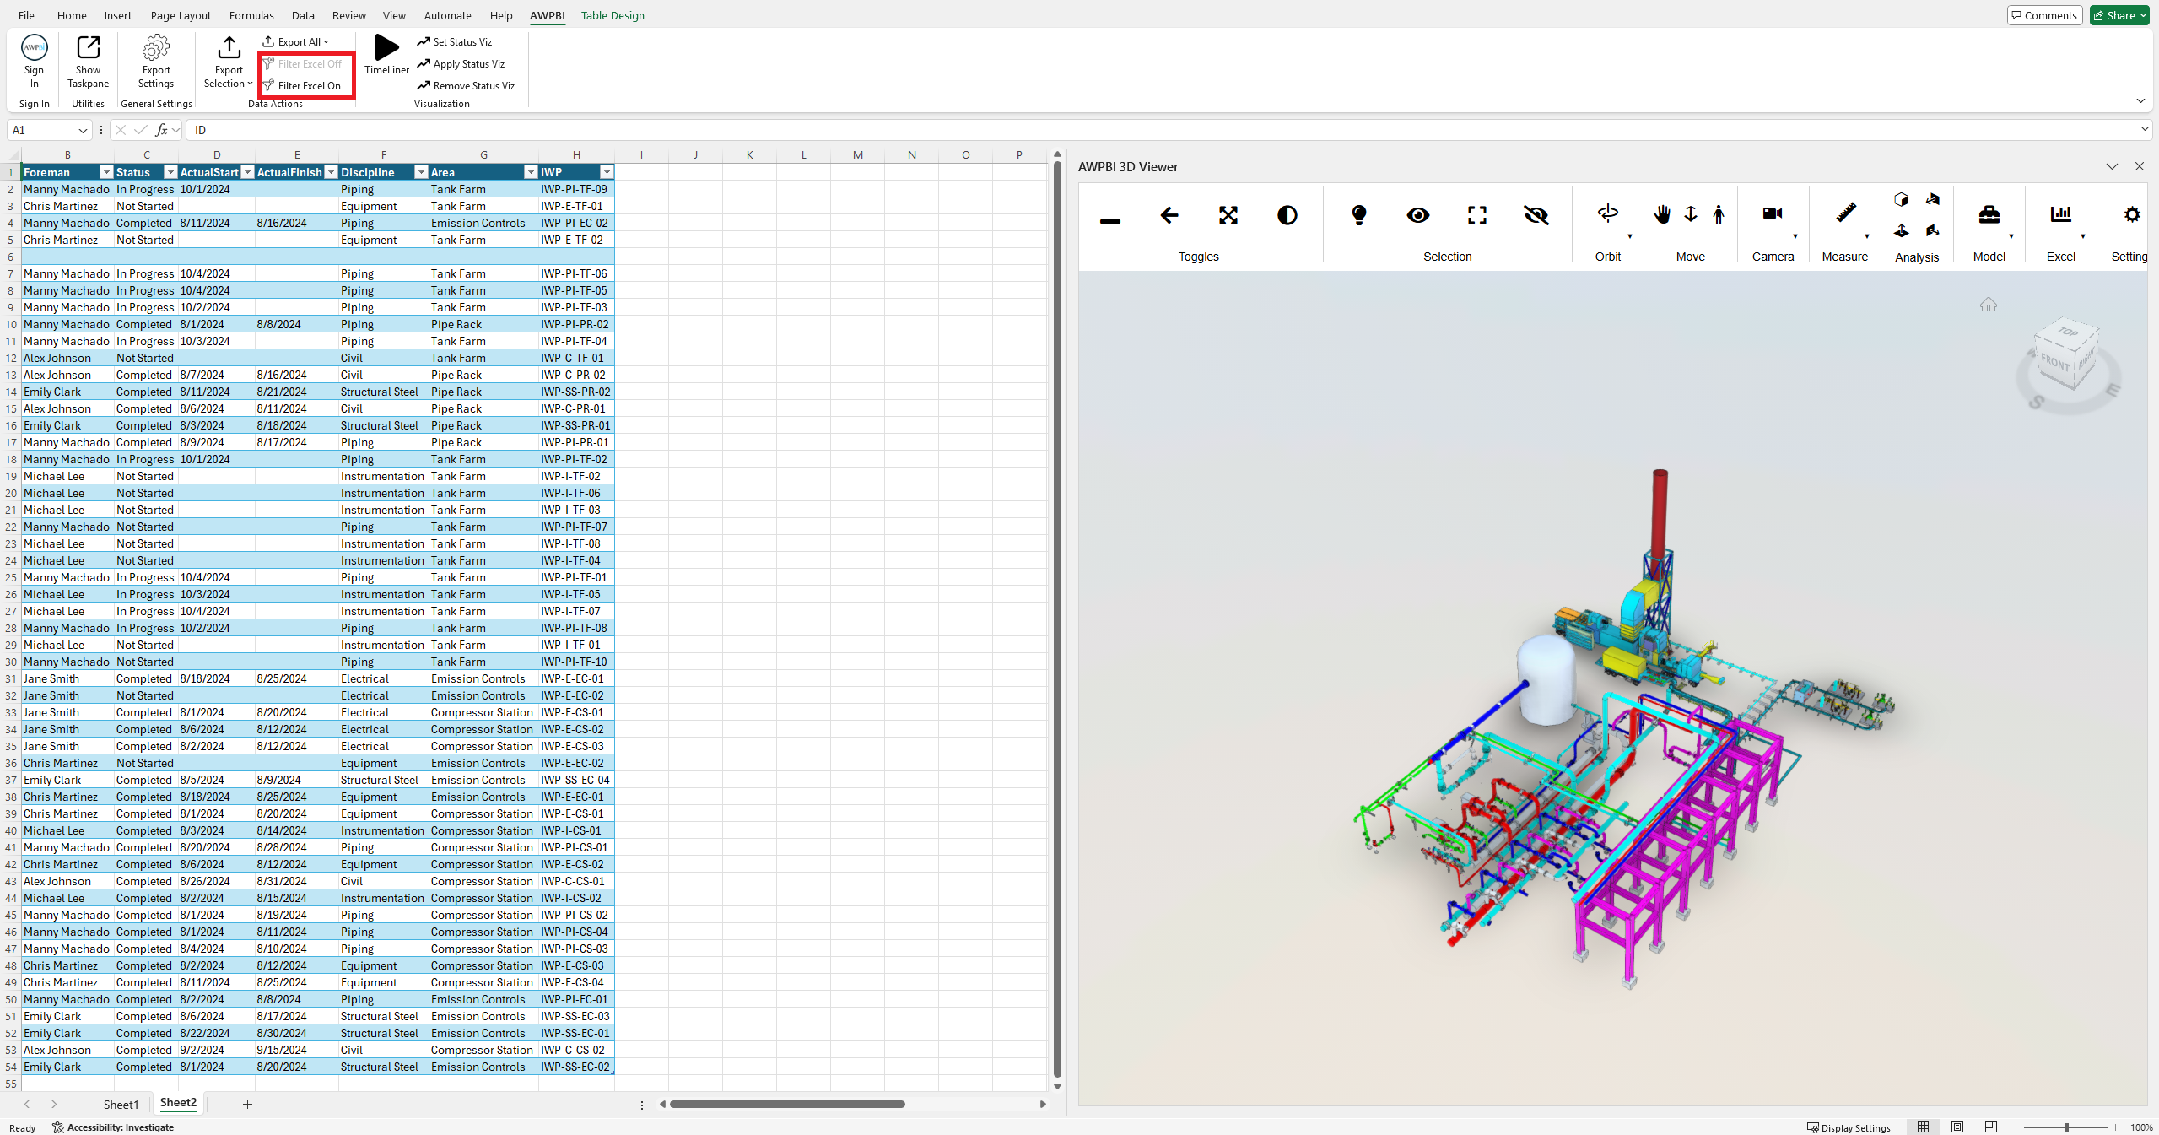Switch to Normal view in status bar
This screenshot has width=2159, height=1135.
(1923, 1127)
